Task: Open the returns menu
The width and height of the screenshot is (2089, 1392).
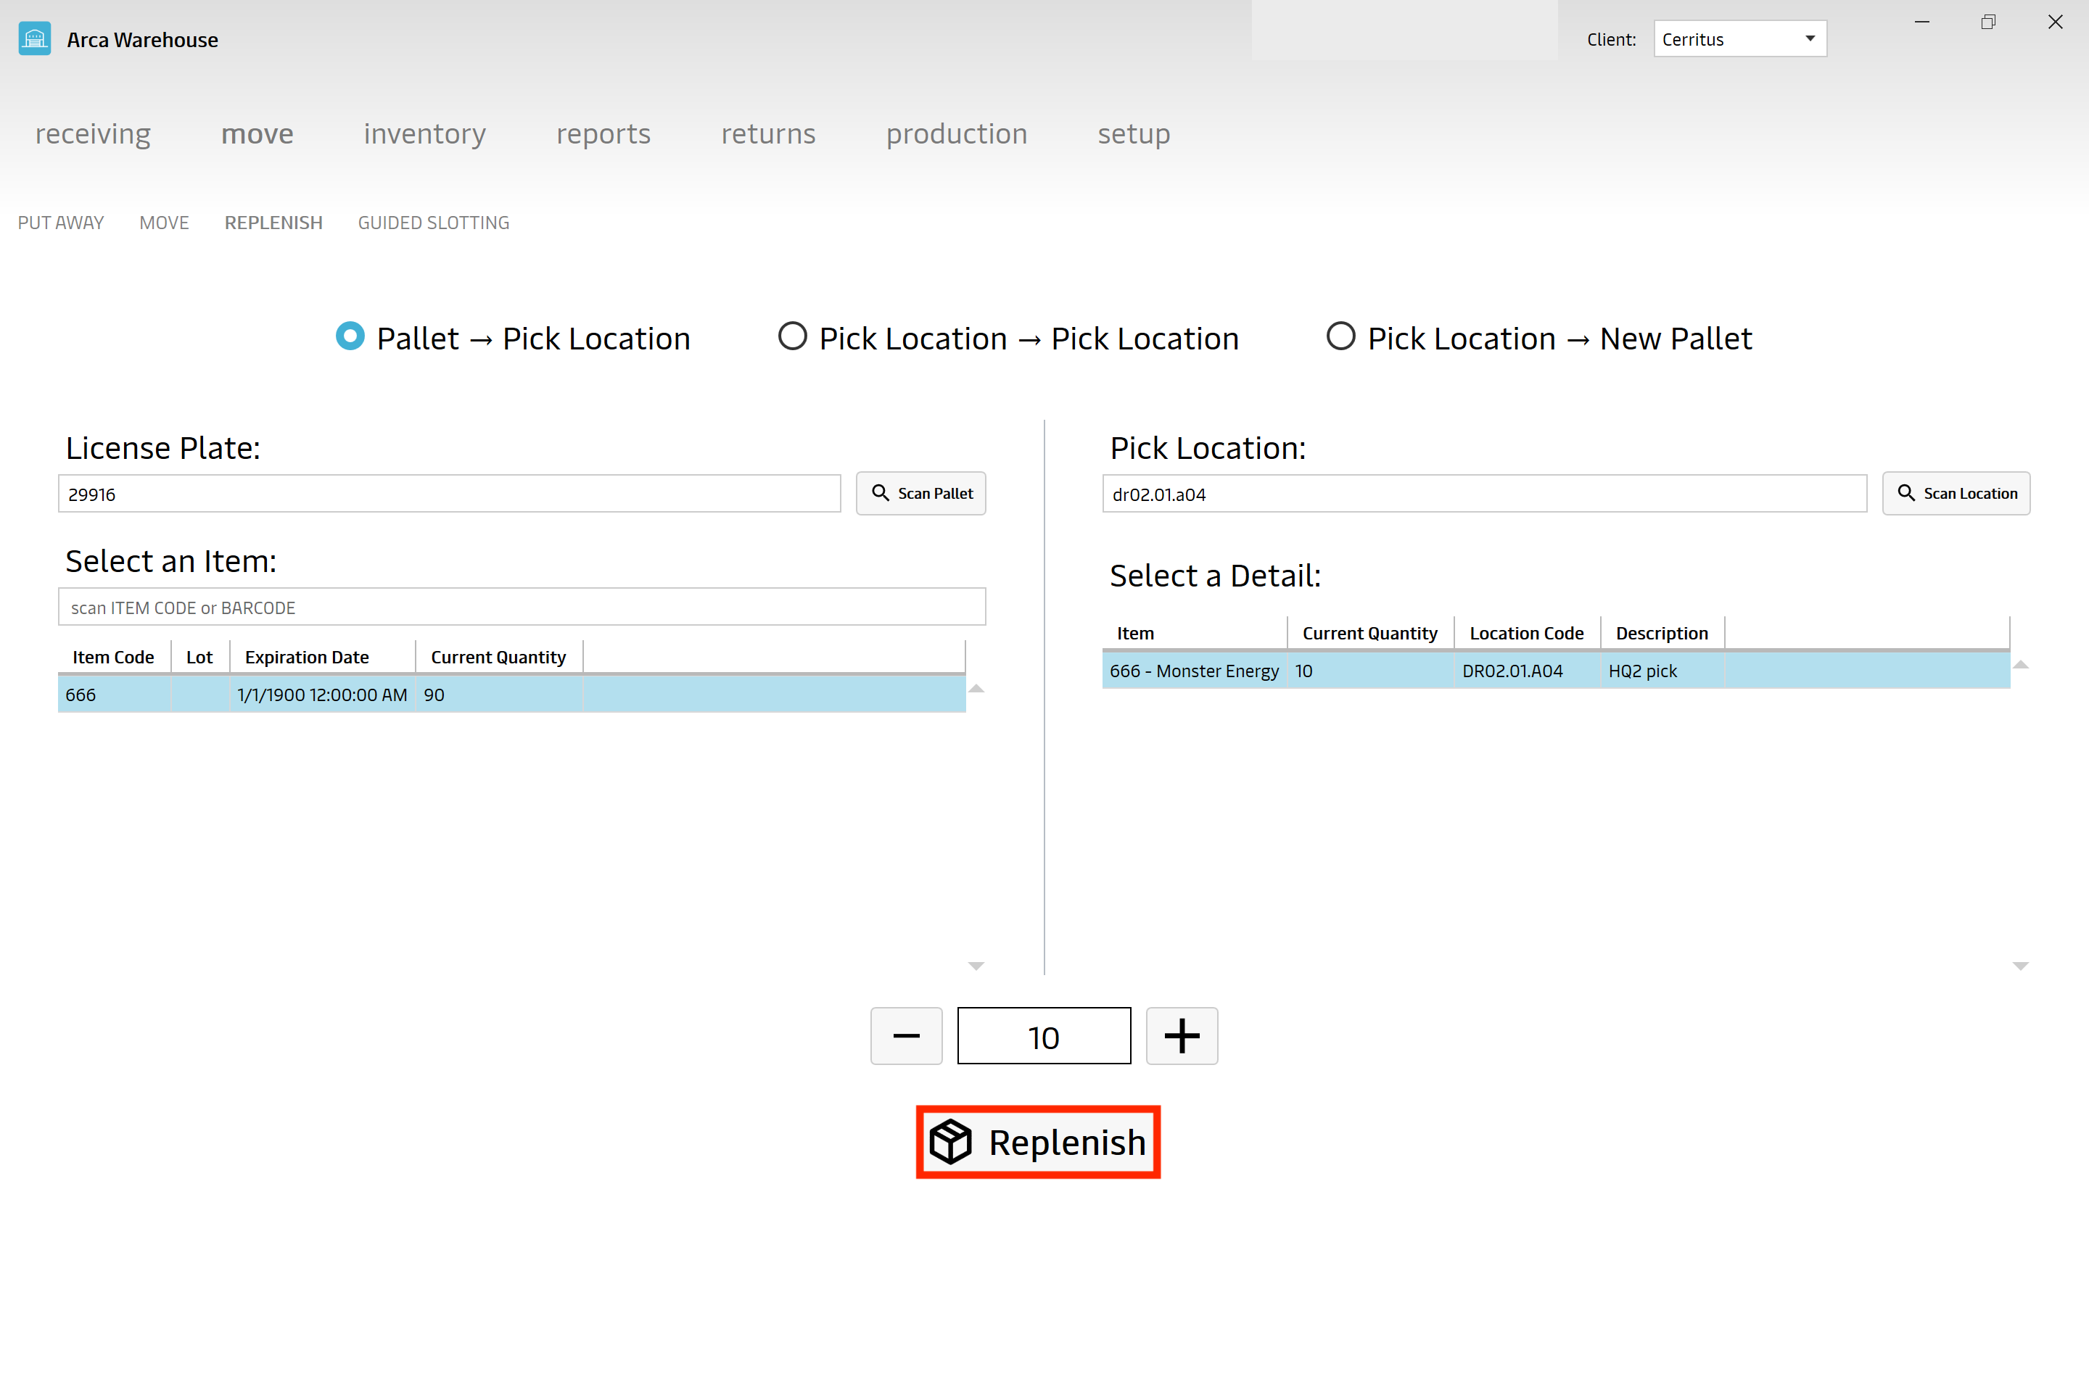Action: 768,134
